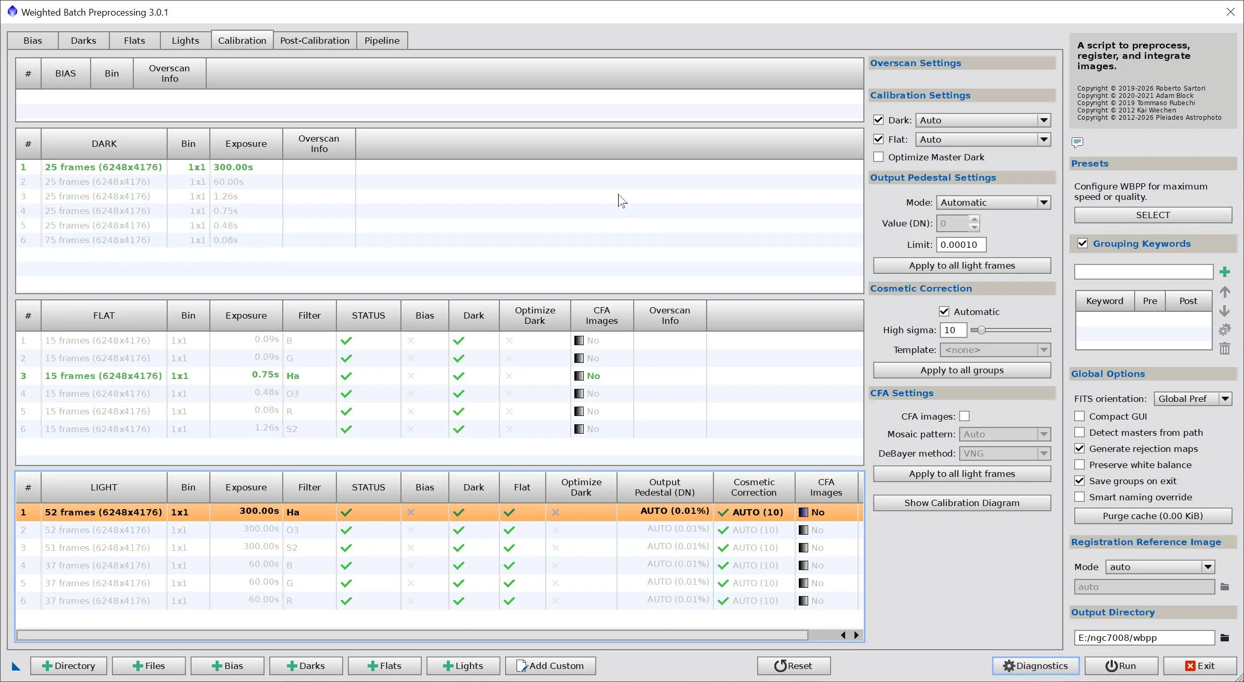Toggle the Dark calibration checkbox
The width and height of the screenshot is (1244, 682).
(x=878, y=120)
